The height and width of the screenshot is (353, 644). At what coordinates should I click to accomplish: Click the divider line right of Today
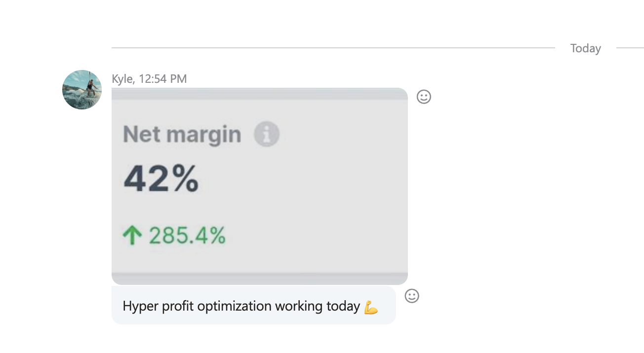[630, 48]
